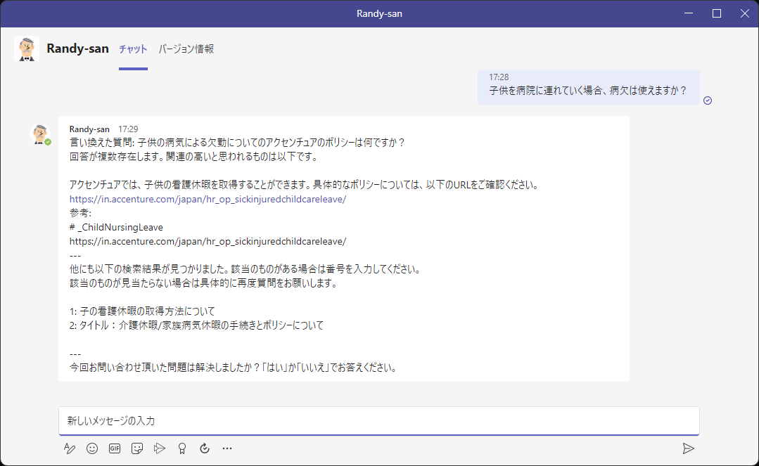The image size is (759, 466).
Task: Select your 17:28 sent message bubble
Action: (x=591, y=88)
